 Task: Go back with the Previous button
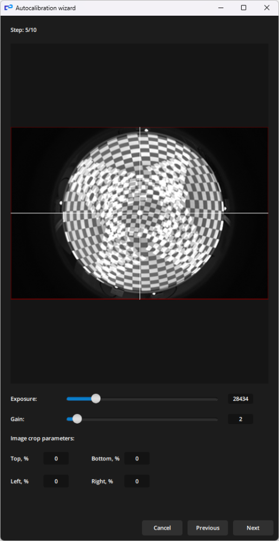click(208, 527)
